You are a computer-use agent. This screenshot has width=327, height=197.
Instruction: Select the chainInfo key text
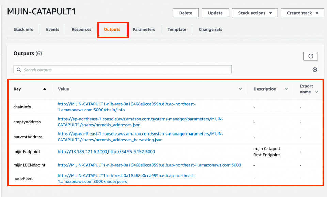click(22, 107)
